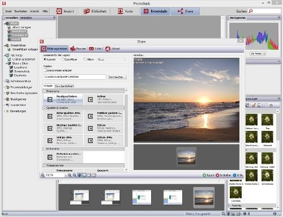Select the Bilder exportieren tab in Share dialog
The width and height of the screenshot is (283, 217).
pos(54,49)
